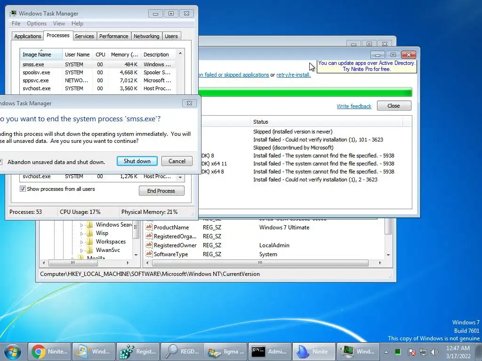Click registry values scroll down arrow
Screen dimensions: 482x361
(x=388, y=255)
